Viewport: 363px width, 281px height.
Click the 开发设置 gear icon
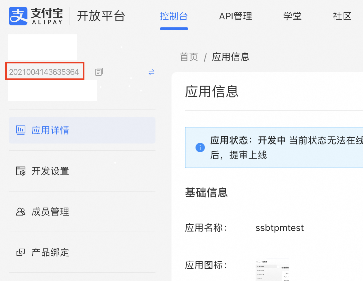click(21, 171)
